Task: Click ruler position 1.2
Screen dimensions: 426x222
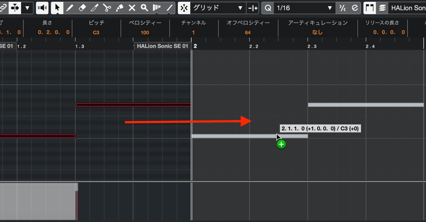Action: click(22, 46)
